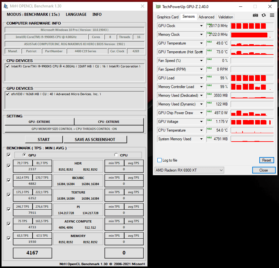Open the INFO menu

[x=97, y=15]
